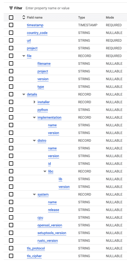Click the sort arrows beside Field name
The width and height of the screenshot is (127, 267).
23,17
